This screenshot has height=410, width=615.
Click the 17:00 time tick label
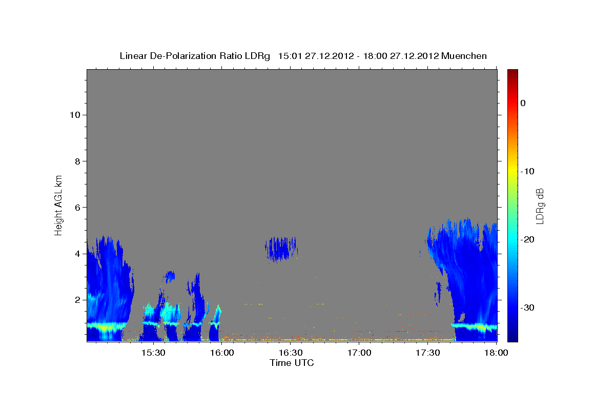pyautogui.click(x=359, y=353)
